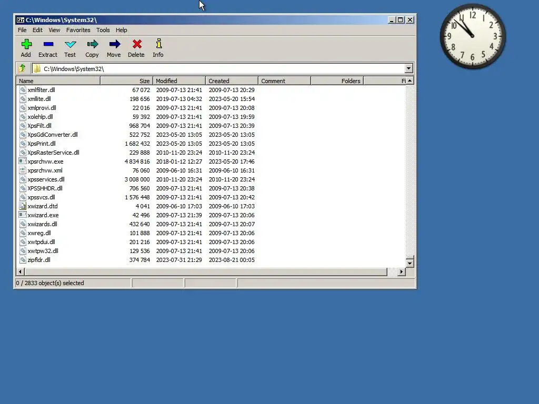Click the 7z icon in title bar
The image size is (539, 404).
21,20
